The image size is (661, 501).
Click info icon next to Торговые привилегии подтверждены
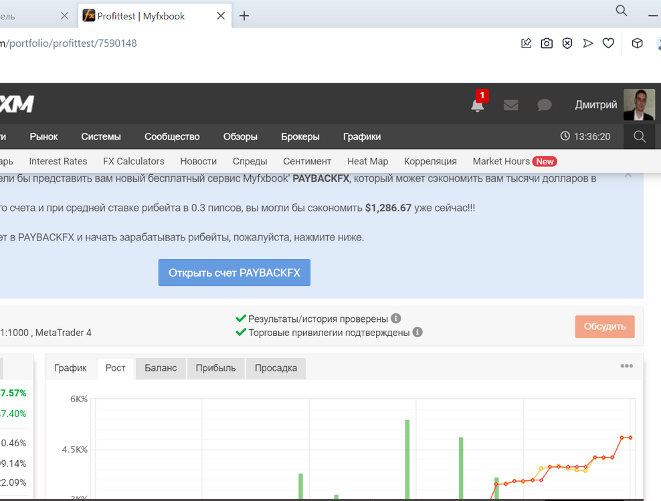point(417,332)
